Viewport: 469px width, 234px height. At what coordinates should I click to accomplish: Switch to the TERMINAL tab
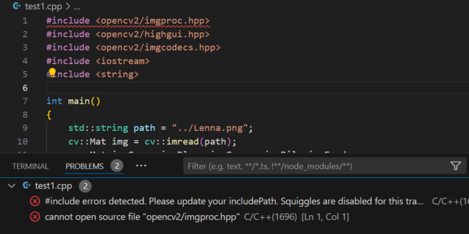(x=30, y=166)
